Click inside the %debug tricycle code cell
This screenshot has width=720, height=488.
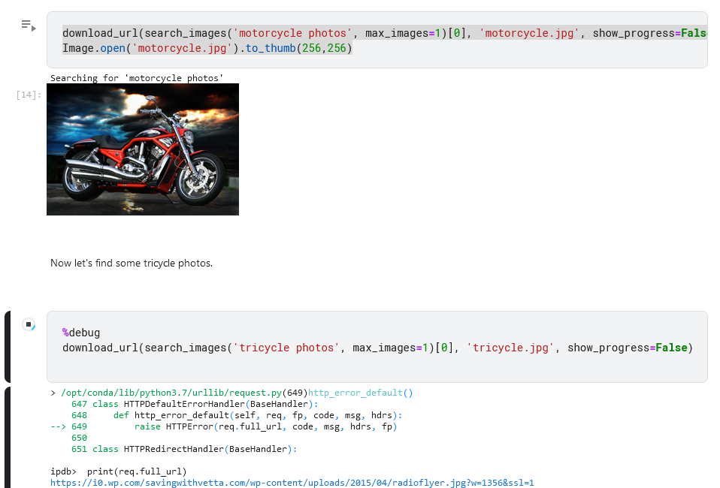click(377, 347)
